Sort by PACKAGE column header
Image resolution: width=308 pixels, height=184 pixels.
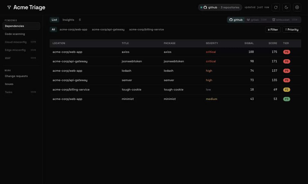169,43
